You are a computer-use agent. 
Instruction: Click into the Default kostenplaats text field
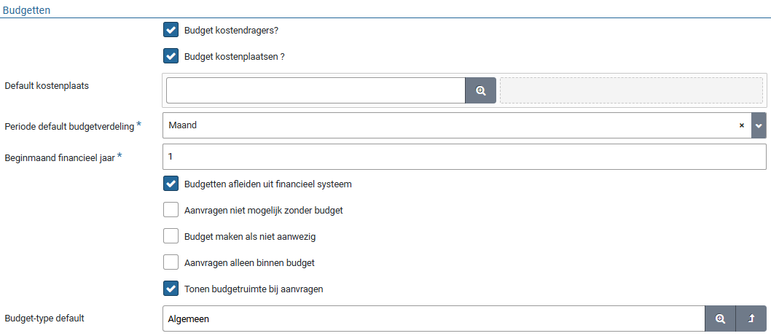(316, 90)
